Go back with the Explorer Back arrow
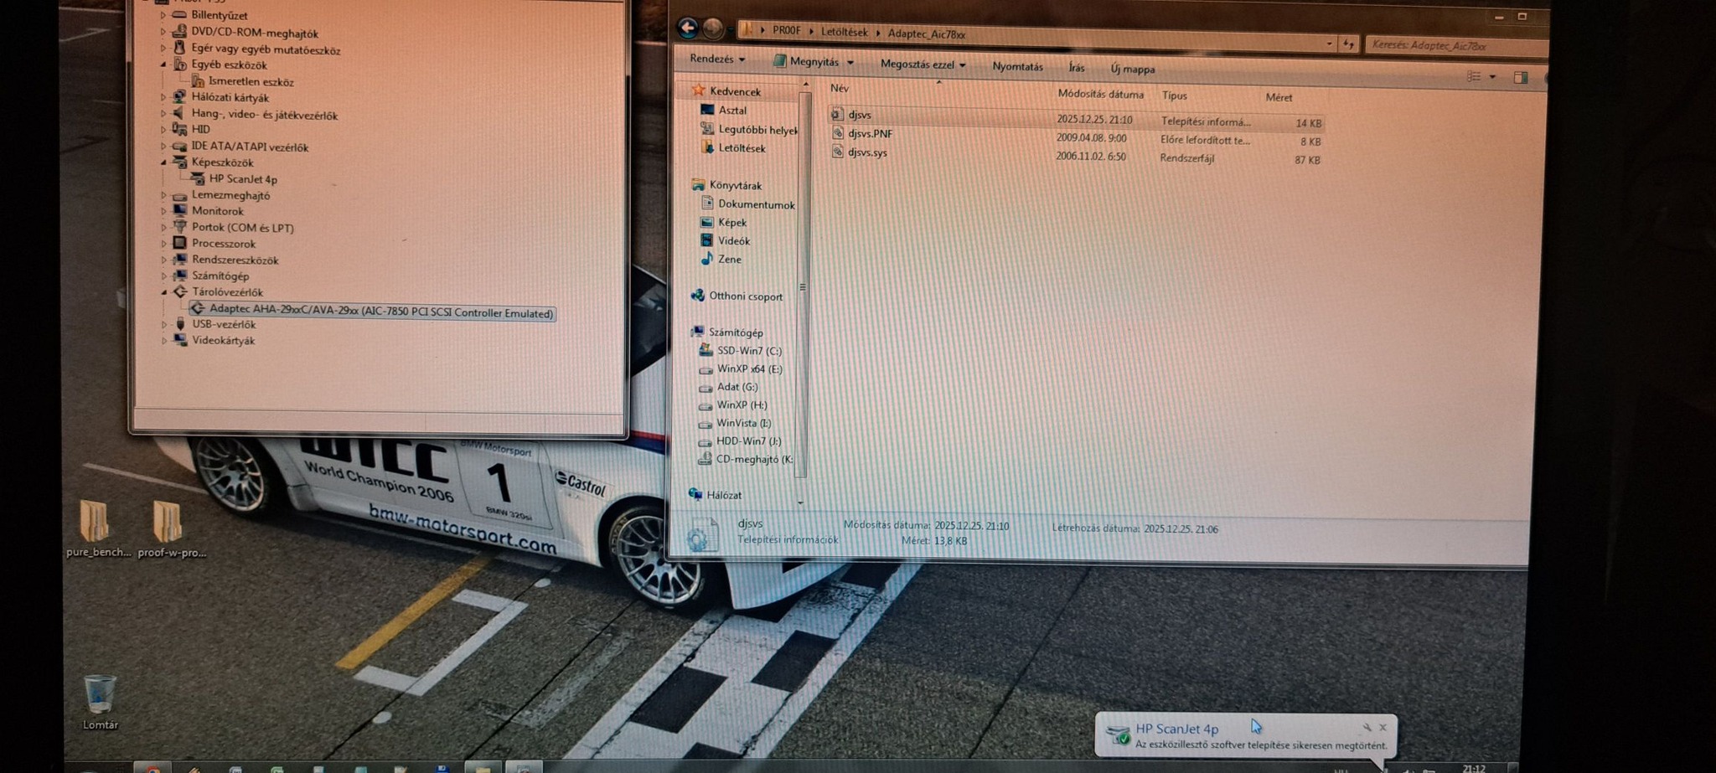Screen dimensions: 1716x773 point(688,28)
